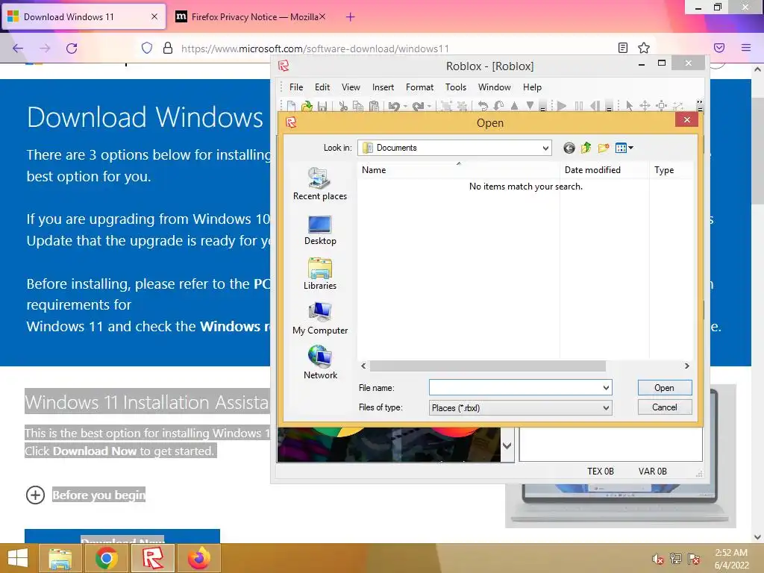The image size is (764, 573).
Task: Close the Open dialog with red X
Action: (x=687, y=120)
